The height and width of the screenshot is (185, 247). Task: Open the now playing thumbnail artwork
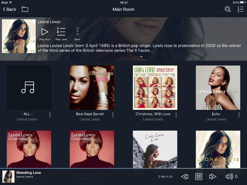pos(8,177)
